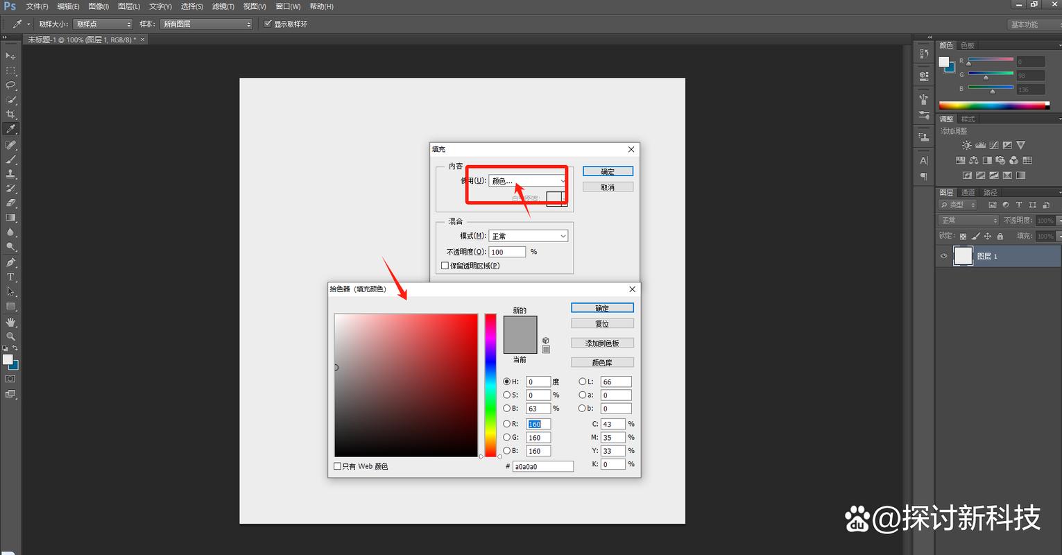The width and height of the screenshot is (1062, 555).
Task: Select the S radio button
Action: click(x=507, y=395)
